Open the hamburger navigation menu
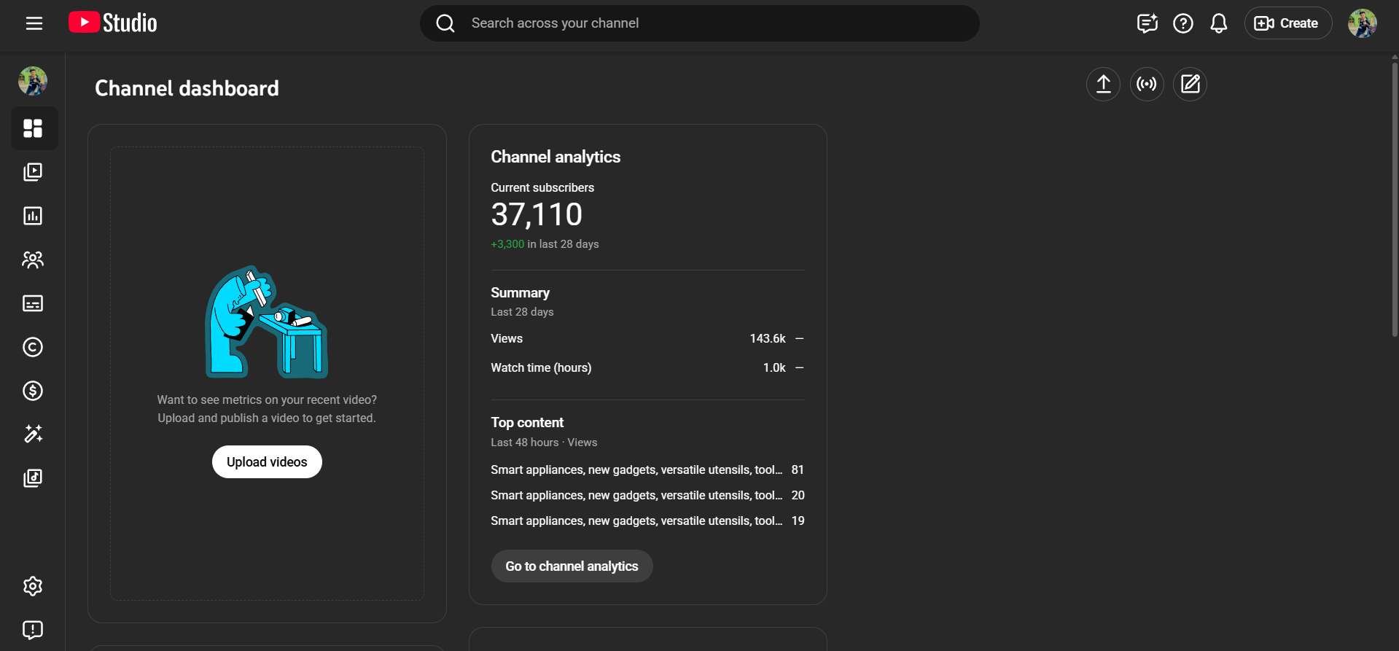Image resolution: width=1399 pixels, height=651 pixels. [34, 23]
